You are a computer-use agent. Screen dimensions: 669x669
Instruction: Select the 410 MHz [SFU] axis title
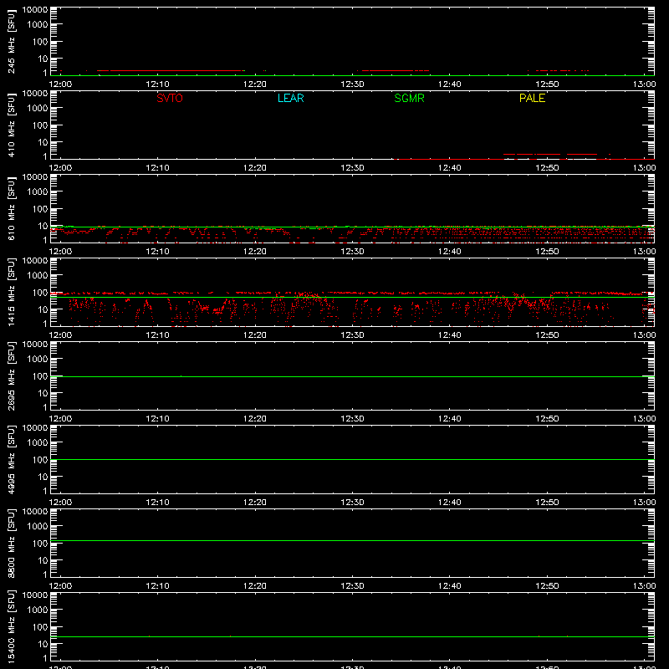point(12,125)
